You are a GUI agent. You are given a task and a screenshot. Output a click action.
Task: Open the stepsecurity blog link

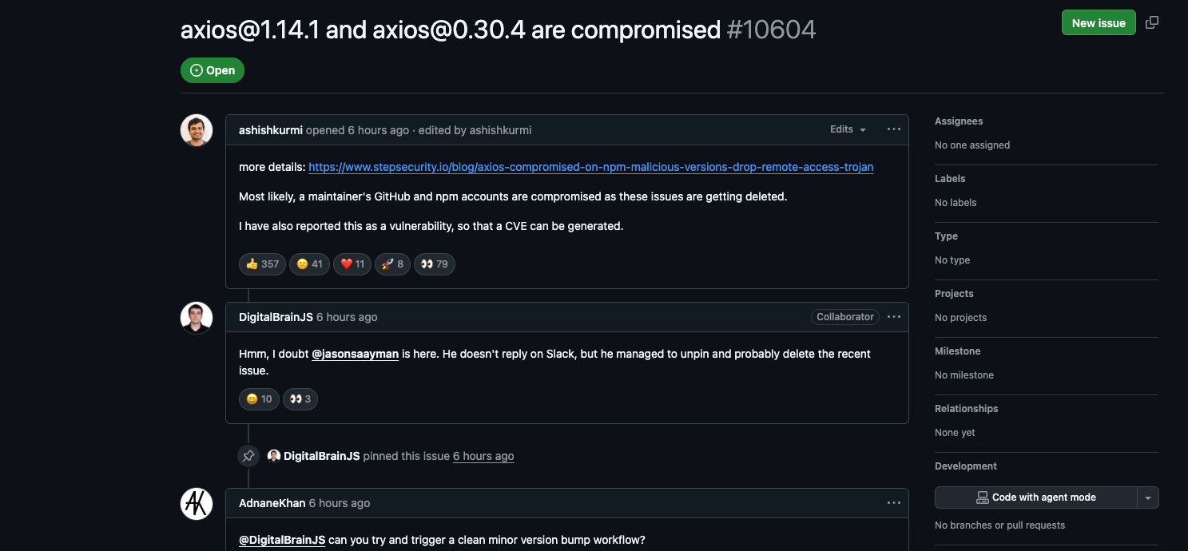pos(590,167)
